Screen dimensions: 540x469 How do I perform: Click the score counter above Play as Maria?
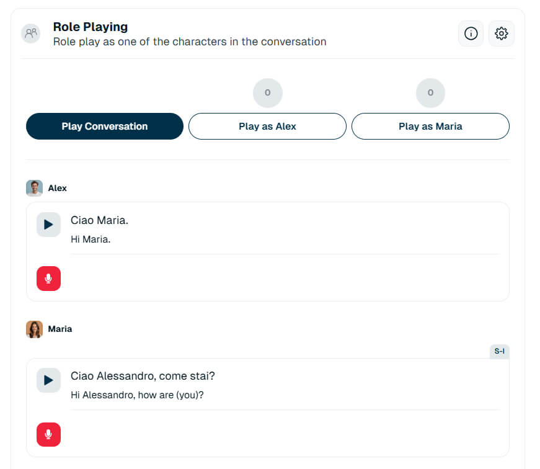pos(430,92)
